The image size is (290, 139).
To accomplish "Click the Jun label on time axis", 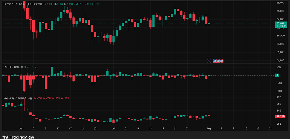I will 21,128.
